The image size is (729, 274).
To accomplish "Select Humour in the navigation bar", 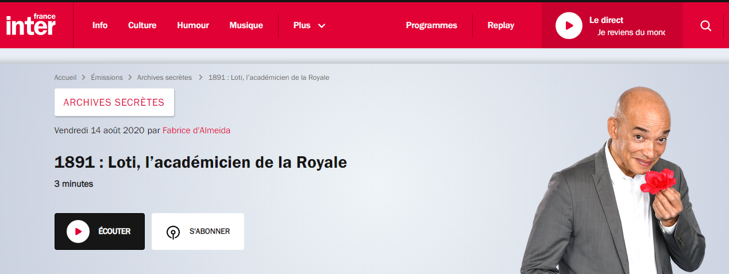I will click(x=193, y=25).
